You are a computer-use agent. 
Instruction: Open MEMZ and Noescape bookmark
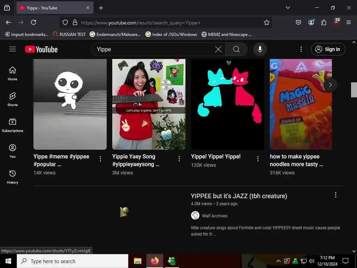click(227, 35)
